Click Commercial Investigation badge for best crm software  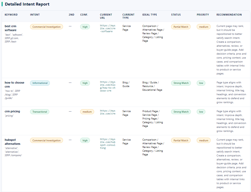46,27
